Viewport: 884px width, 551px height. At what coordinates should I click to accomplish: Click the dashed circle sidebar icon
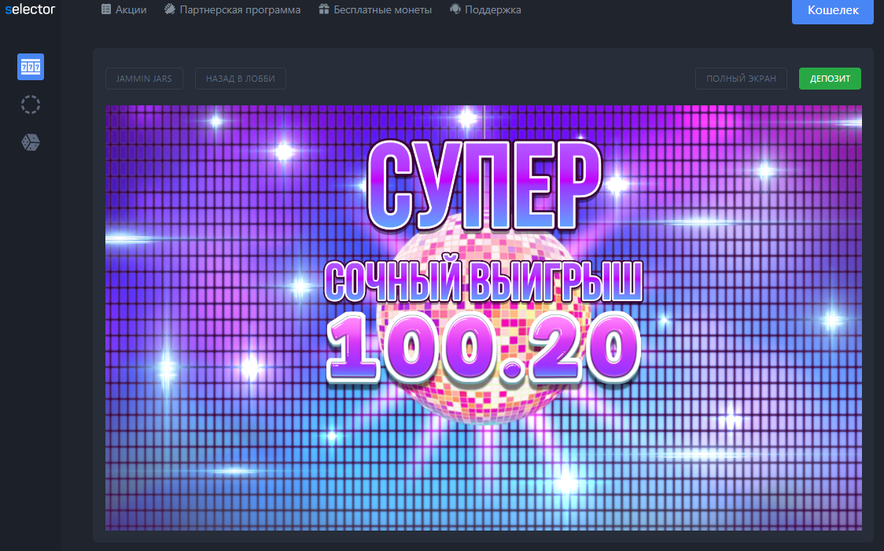pos(31,105)
